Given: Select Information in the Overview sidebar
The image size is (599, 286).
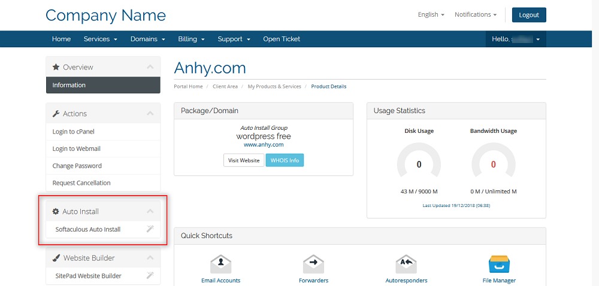Looking at the screenshot, I should 103,85.
